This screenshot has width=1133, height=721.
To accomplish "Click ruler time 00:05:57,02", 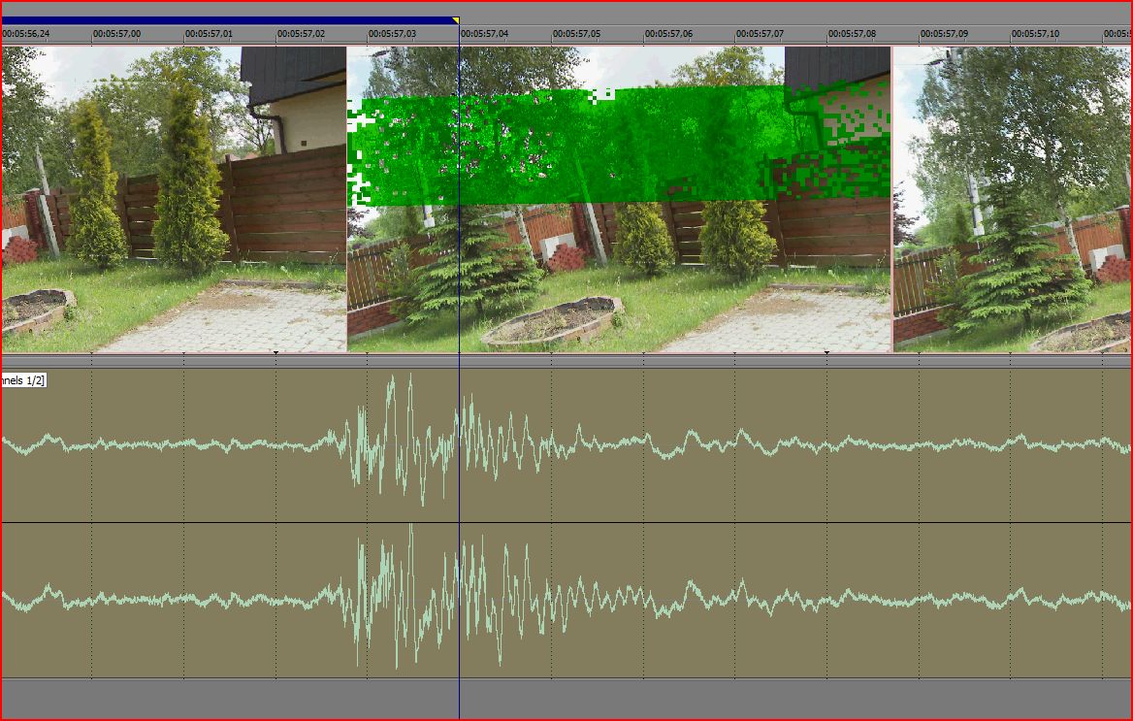I will point(302,34).
